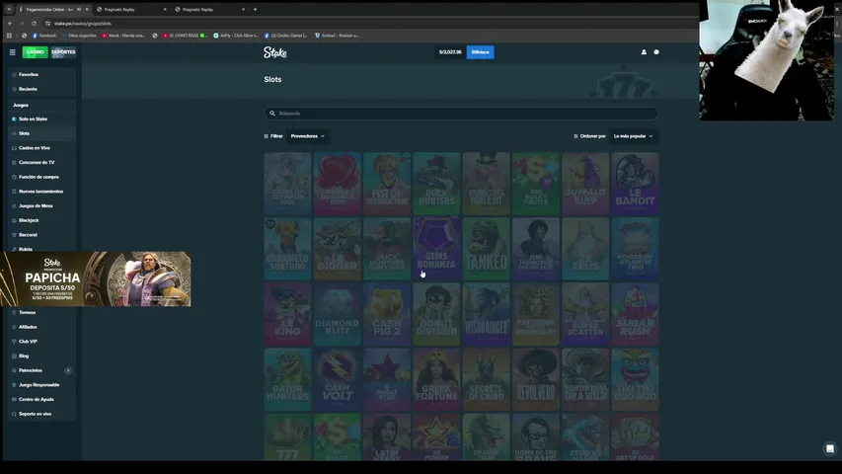Open Juegos de Mesa in sidebar
Image resolution: width=842 pixels, height=474 pixels.
pos(41,205)
